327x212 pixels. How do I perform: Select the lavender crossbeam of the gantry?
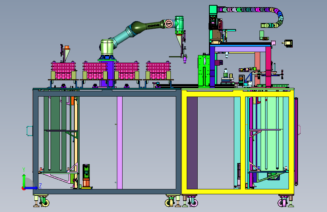click(x=240, y=49)
